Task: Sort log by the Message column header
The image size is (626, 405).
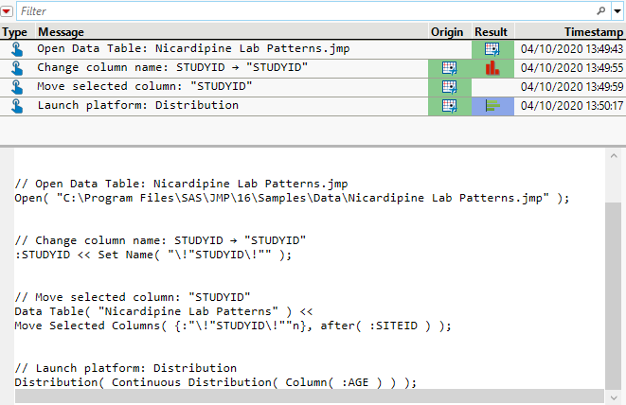Action: pos(61,32)
